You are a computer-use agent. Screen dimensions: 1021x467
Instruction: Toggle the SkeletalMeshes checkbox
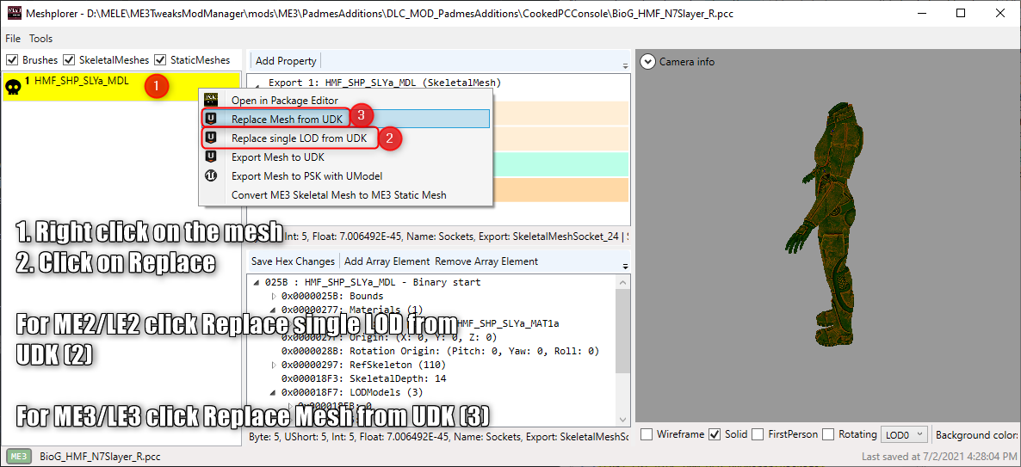pos(68,60)
